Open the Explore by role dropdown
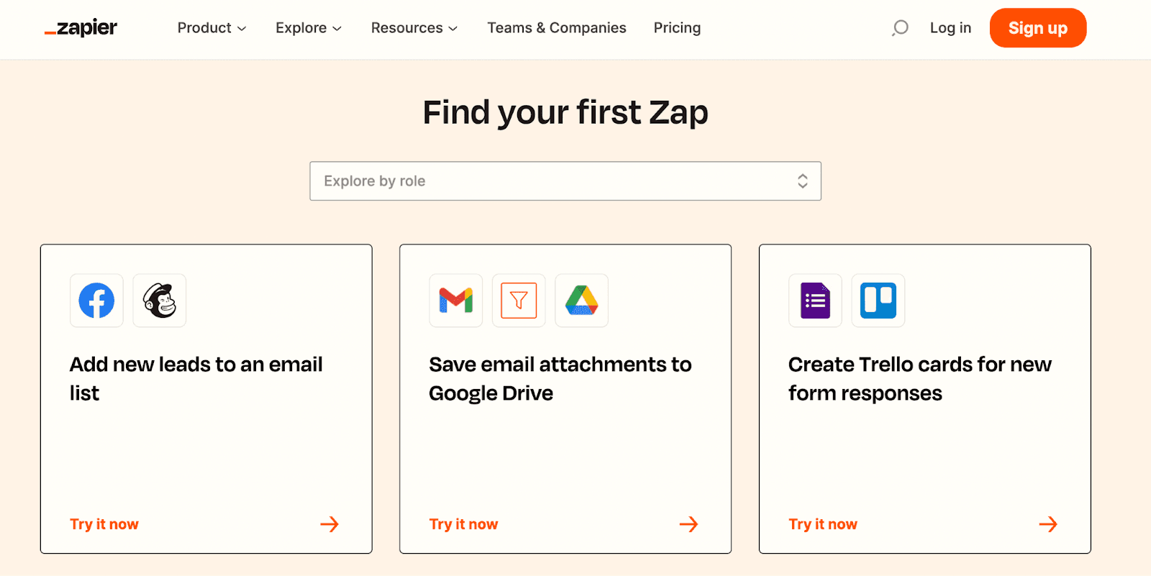Viewport: 1151px width, 576px height. (x=565, y=180)
